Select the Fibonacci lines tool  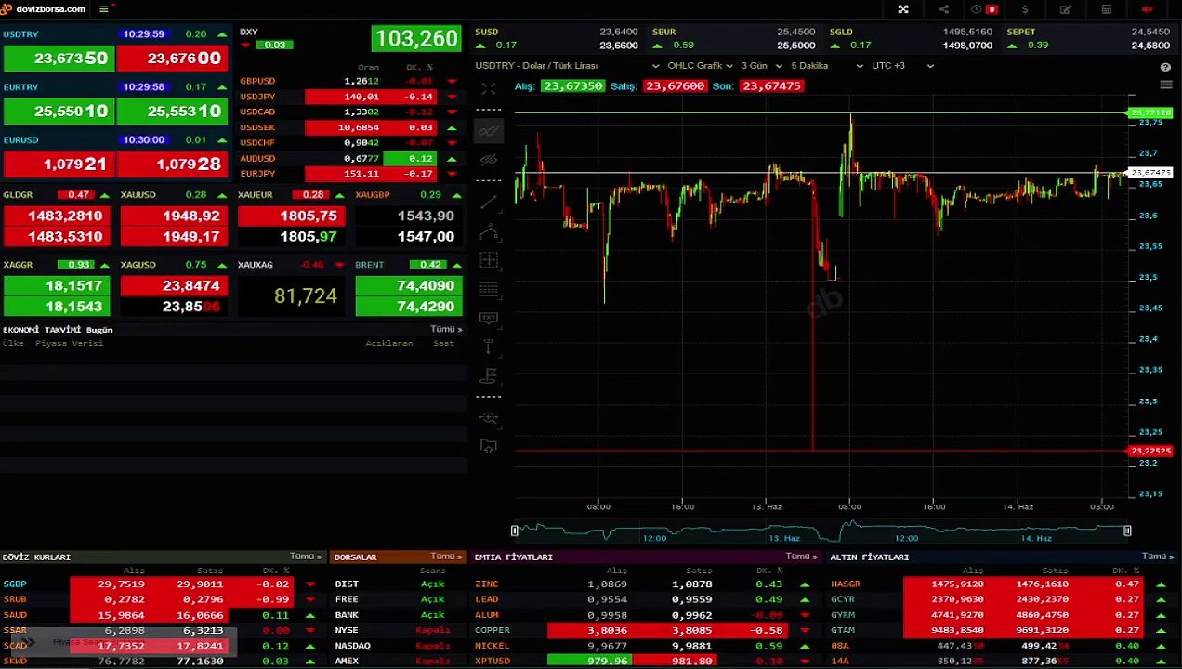pyautogui.click(x=489, y=289)
